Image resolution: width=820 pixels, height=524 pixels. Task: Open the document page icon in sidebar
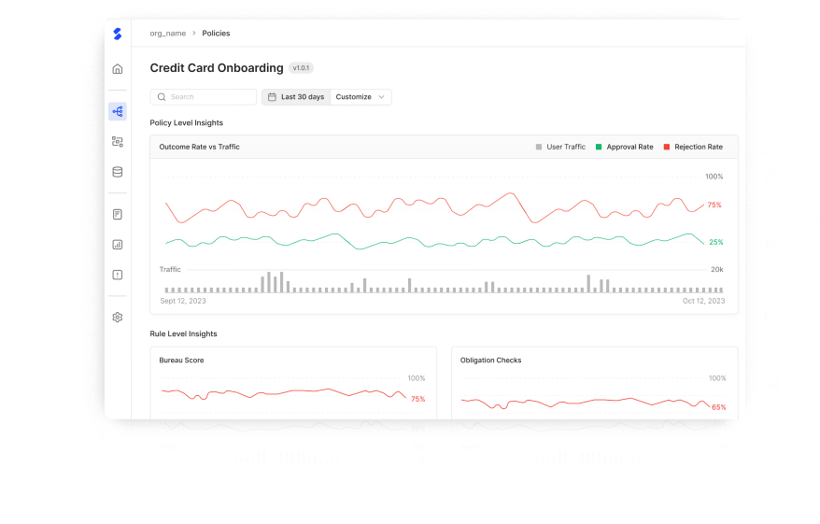pyautogui.click(x=118, y=214)
